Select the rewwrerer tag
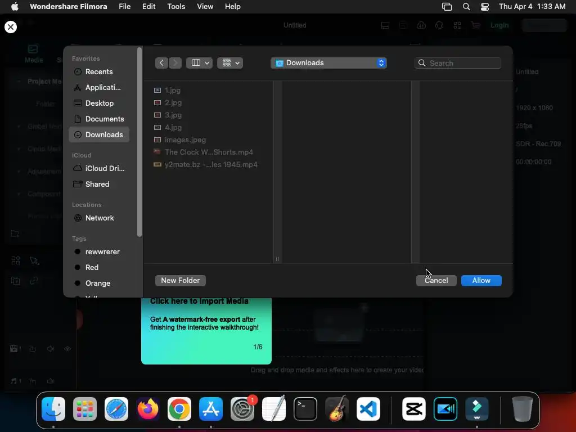Screen dimensions: 576x432 (98, 251)
